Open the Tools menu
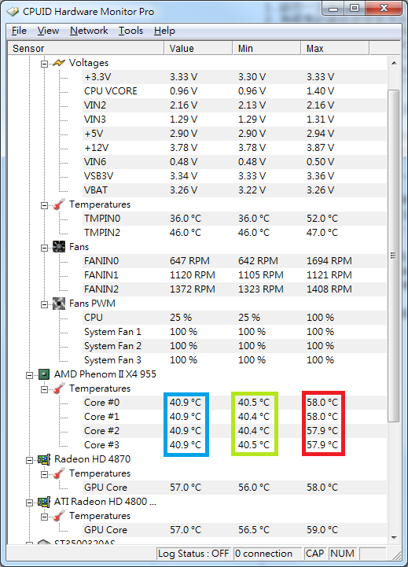 [x=130, y=31]
